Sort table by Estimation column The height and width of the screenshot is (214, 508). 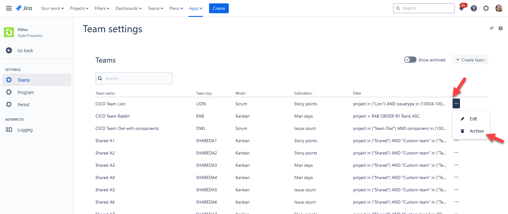[303, 93]
